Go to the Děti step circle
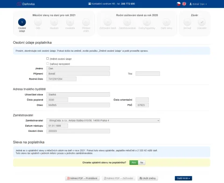 tap(38, 22)
